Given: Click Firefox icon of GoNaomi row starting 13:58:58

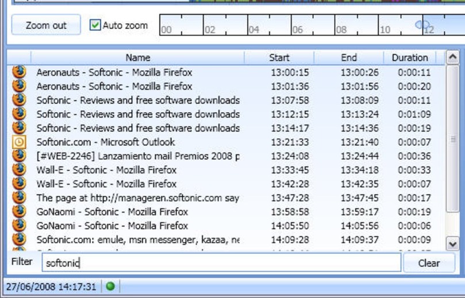Looking at the screenshot, I should tap(19, 211).
